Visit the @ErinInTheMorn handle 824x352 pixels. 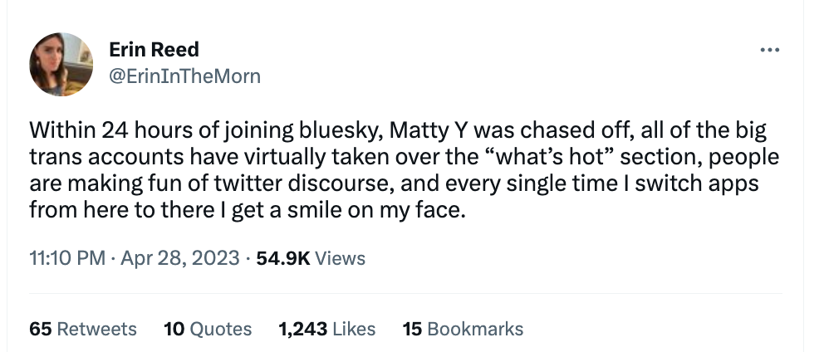pyautogui.click(x=184, y=76)
